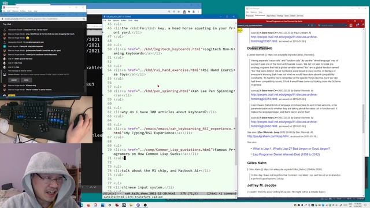Switch to App history tab in Task Manager

pyautogui.click(x=271, y=16)
